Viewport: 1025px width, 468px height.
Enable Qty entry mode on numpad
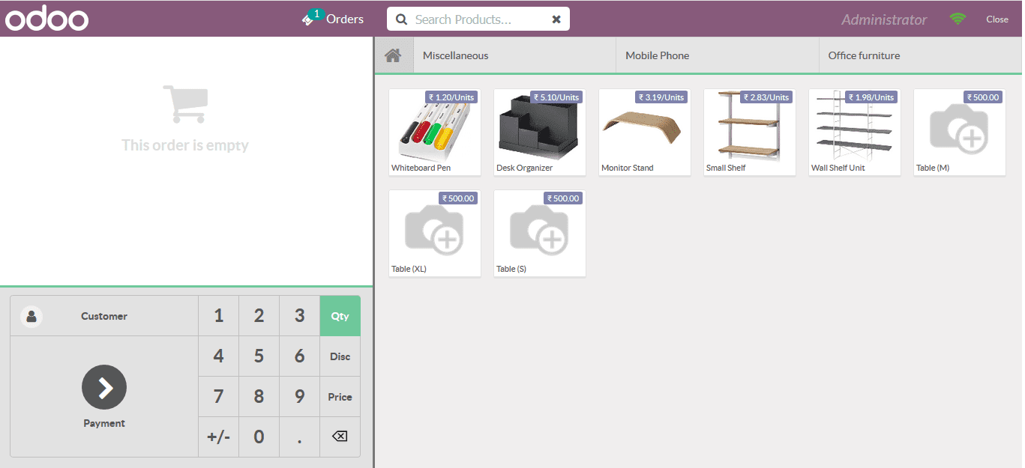point(340,315)
